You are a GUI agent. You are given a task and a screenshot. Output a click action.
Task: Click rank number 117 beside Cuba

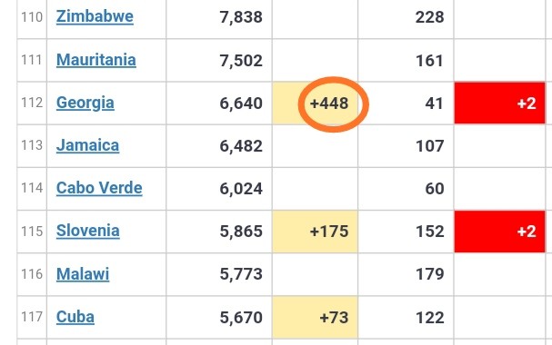[x=32, y=317]
